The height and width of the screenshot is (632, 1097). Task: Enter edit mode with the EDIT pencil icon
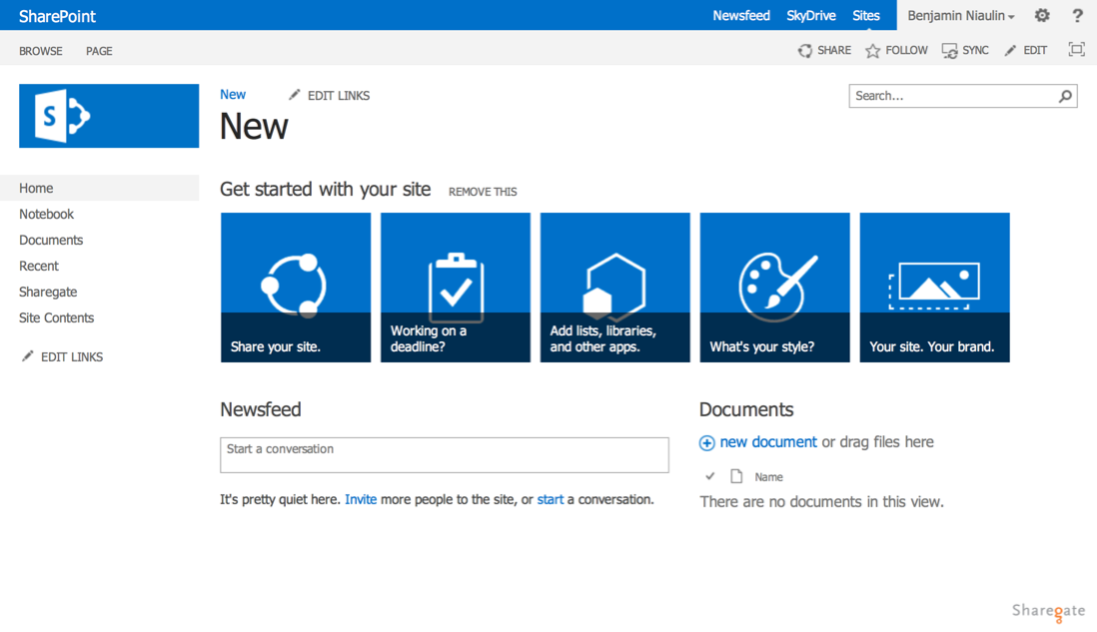(x=1010, y=50)
